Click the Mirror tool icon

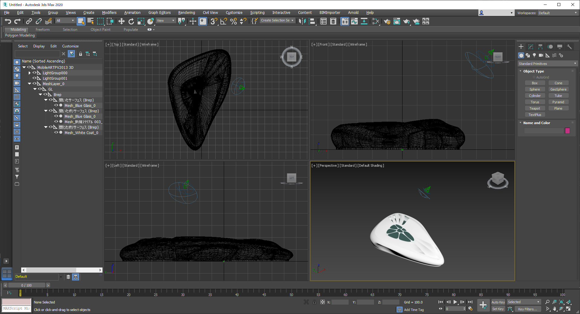tap(302, 21)
